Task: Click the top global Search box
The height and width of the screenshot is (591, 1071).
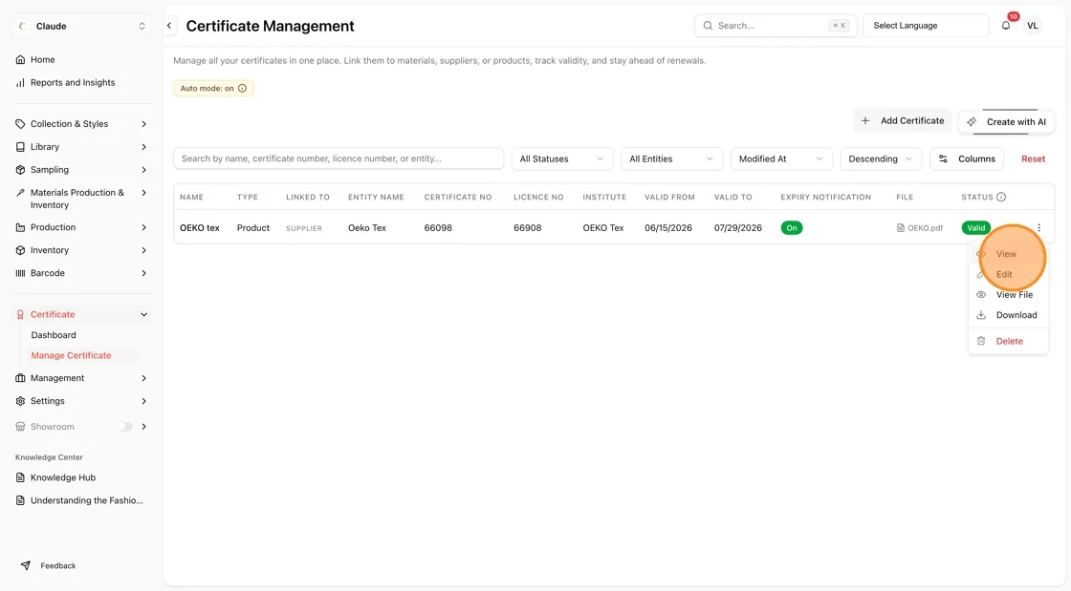Action: pyautogui.click(x=776, y=26)
